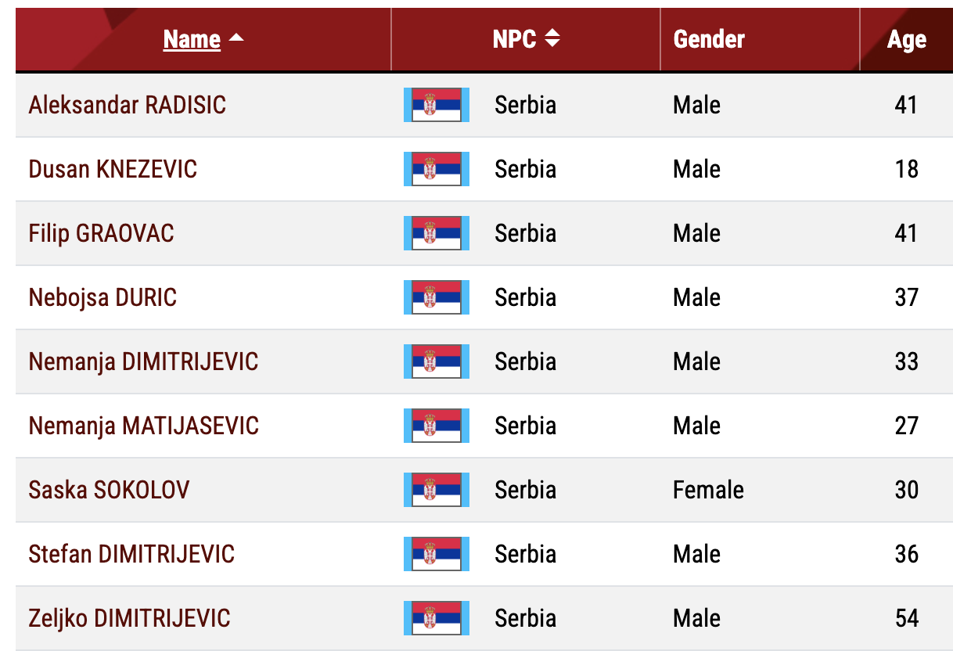
Task: Click the flag icon in Filip Graovac row
Action: point(437,233)
